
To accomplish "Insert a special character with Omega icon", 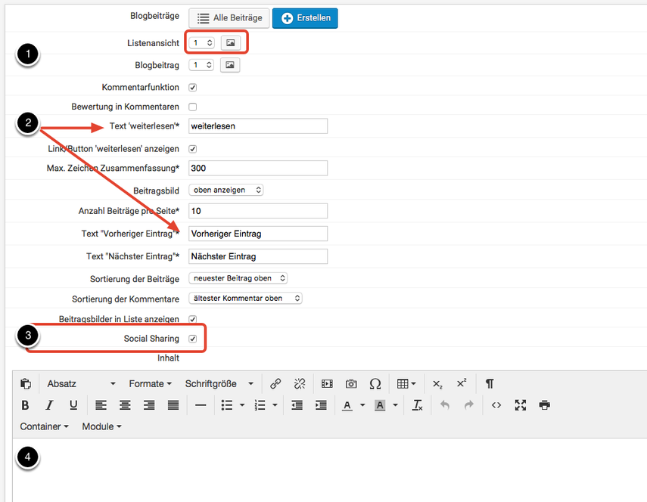I will pos(375,384).
